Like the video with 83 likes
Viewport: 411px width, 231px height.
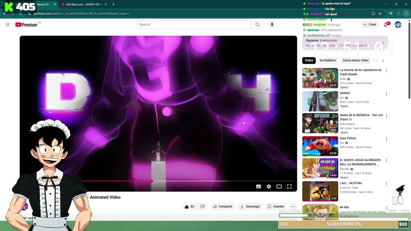[x=189, y=207]
